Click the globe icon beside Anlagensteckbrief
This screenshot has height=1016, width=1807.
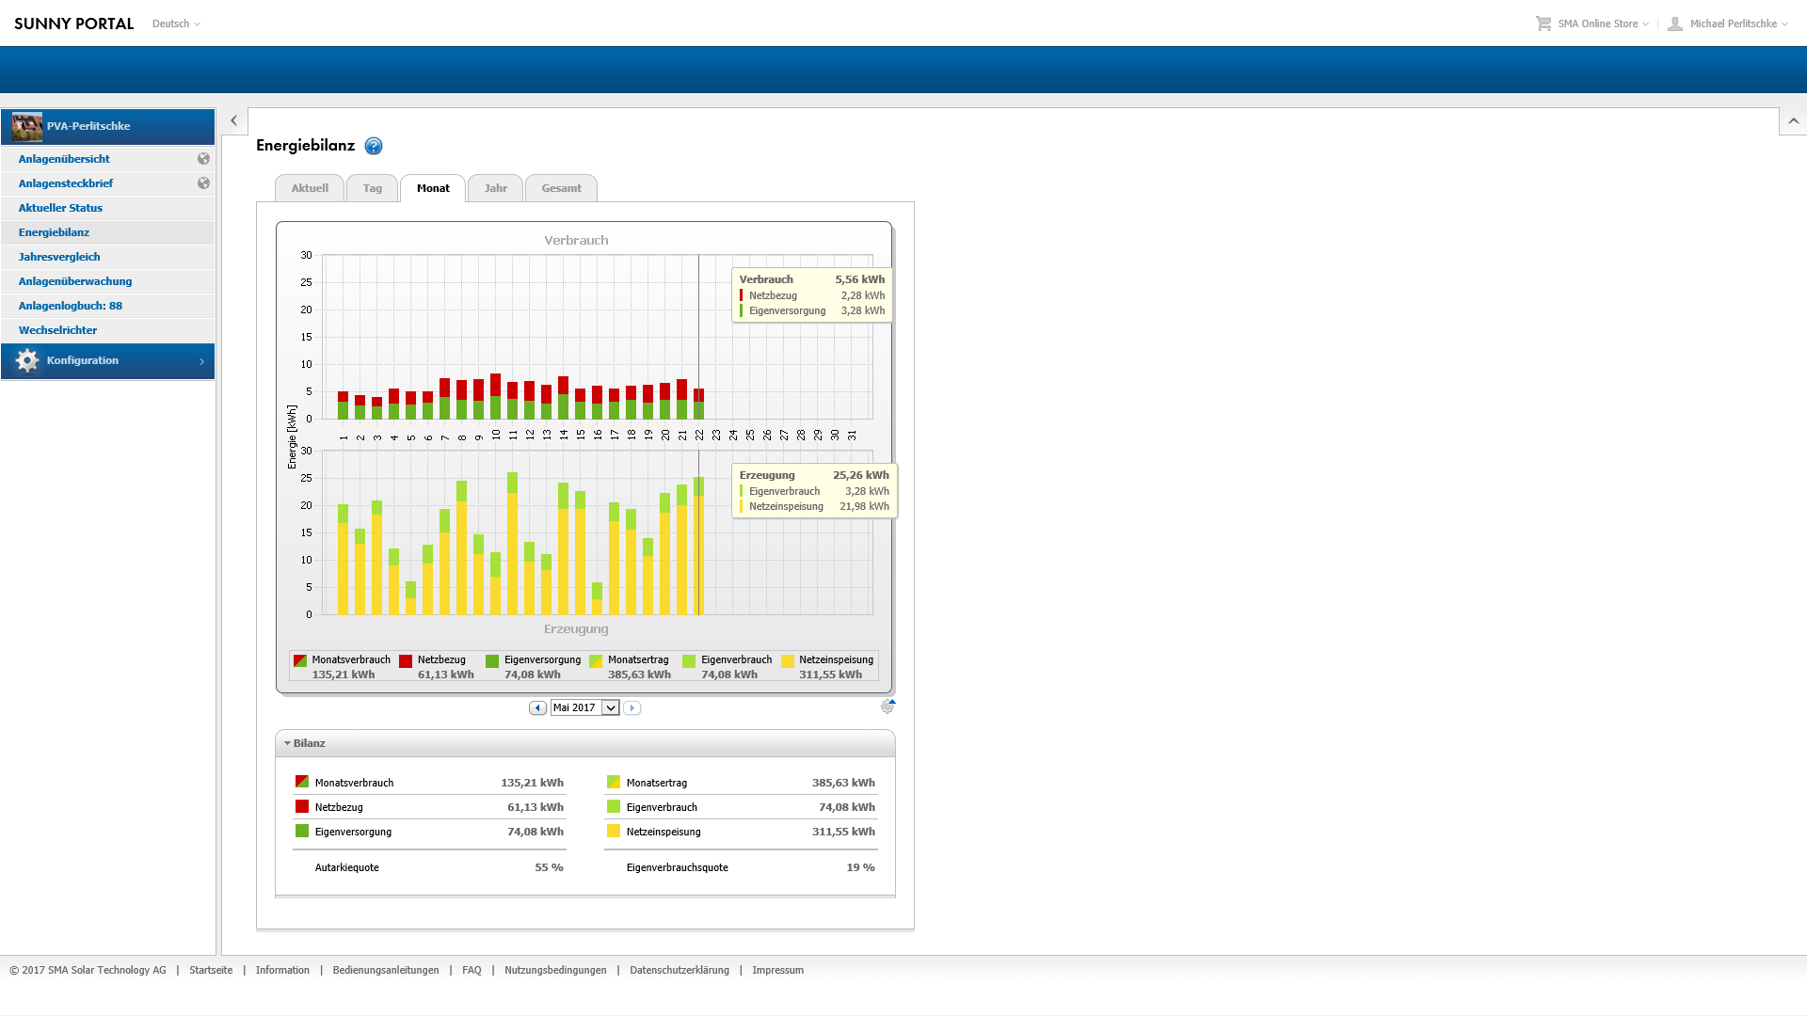[x=203, y=183]
